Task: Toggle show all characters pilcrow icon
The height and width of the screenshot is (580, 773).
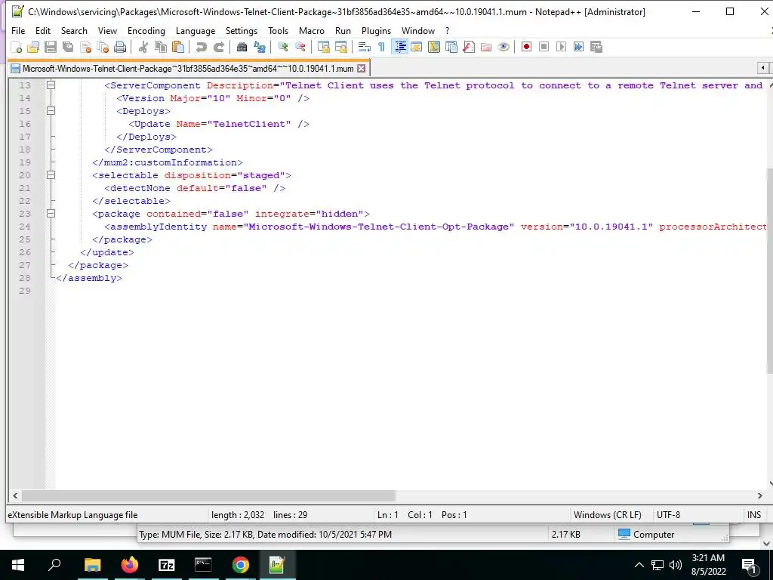Action: click(x=381, y=47)
